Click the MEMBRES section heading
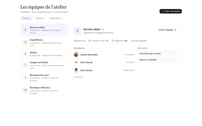Screen dimensions: 202x126 [79, 48]
